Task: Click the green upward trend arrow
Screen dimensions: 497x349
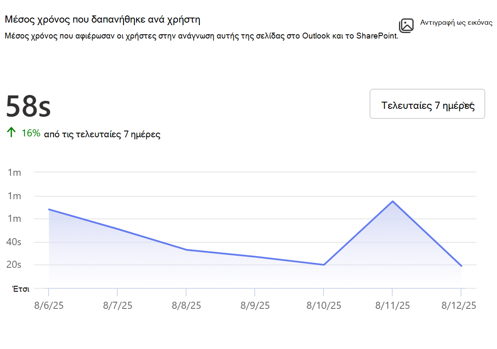Action: coord(11,132)
